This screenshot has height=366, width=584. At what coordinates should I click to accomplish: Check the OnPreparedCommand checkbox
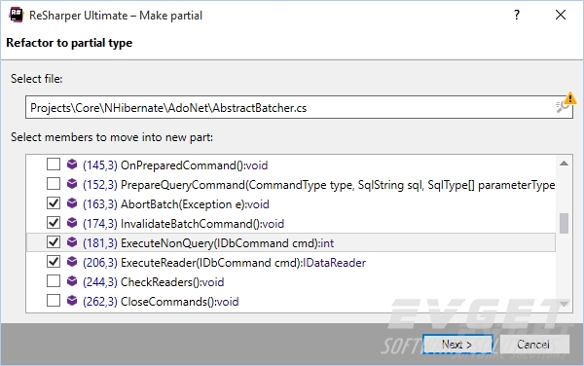pos(54,165)
